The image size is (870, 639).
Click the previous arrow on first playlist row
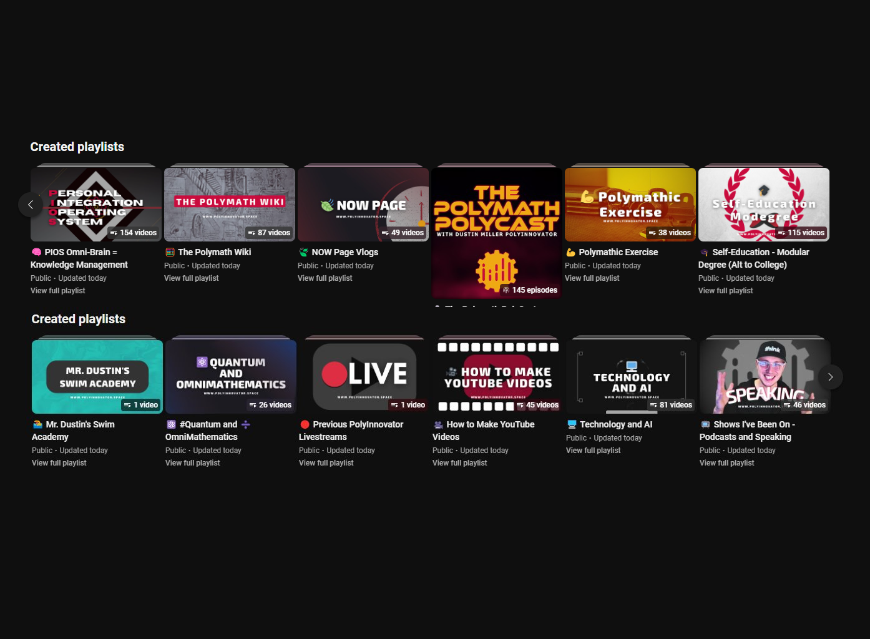(31, 205)
